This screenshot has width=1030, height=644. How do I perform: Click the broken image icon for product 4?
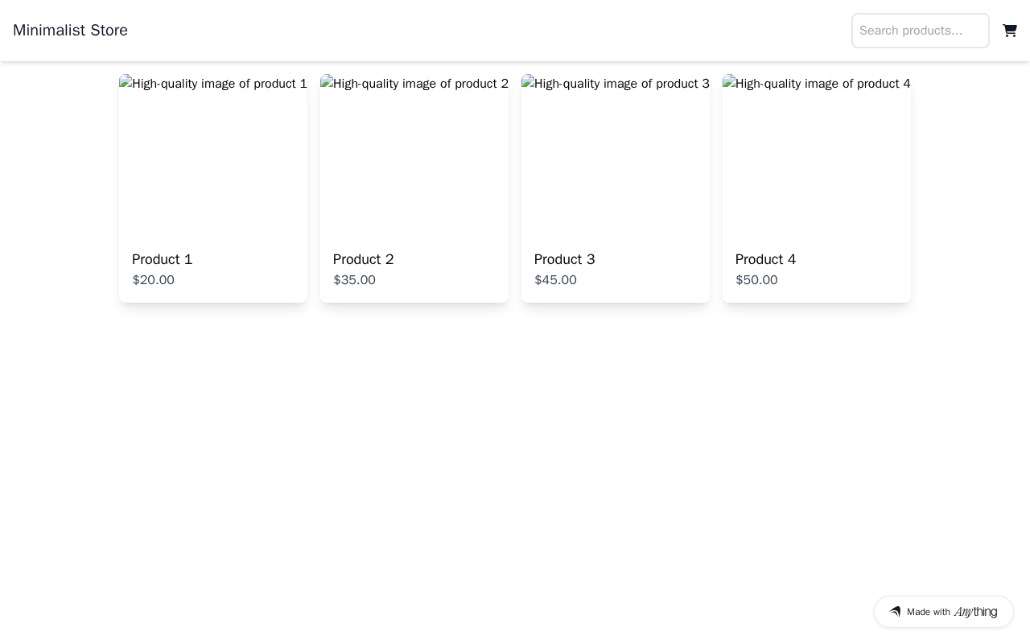[728, 84]
